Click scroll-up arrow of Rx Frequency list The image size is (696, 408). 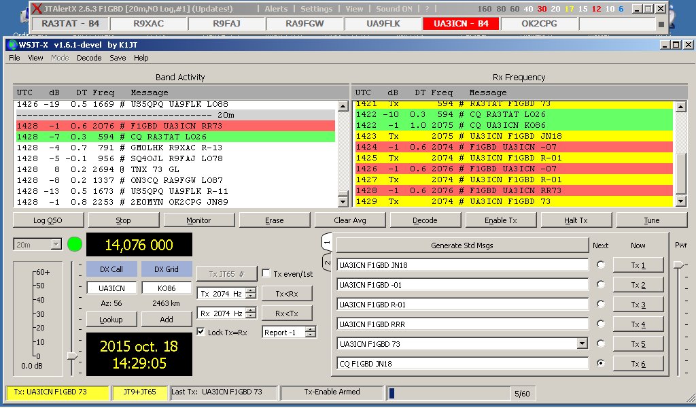(681, 107)
